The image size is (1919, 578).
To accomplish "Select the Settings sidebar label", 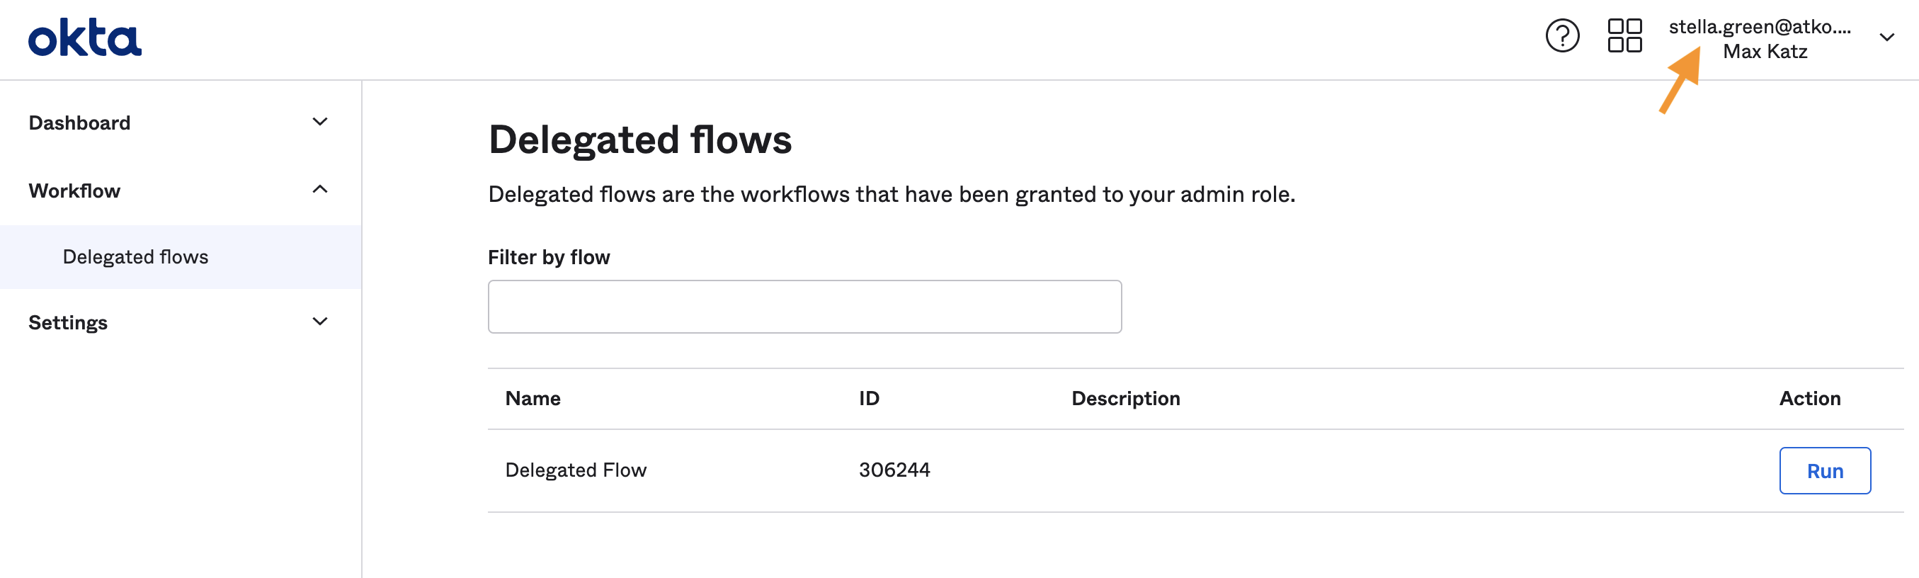I will (68, 322).
